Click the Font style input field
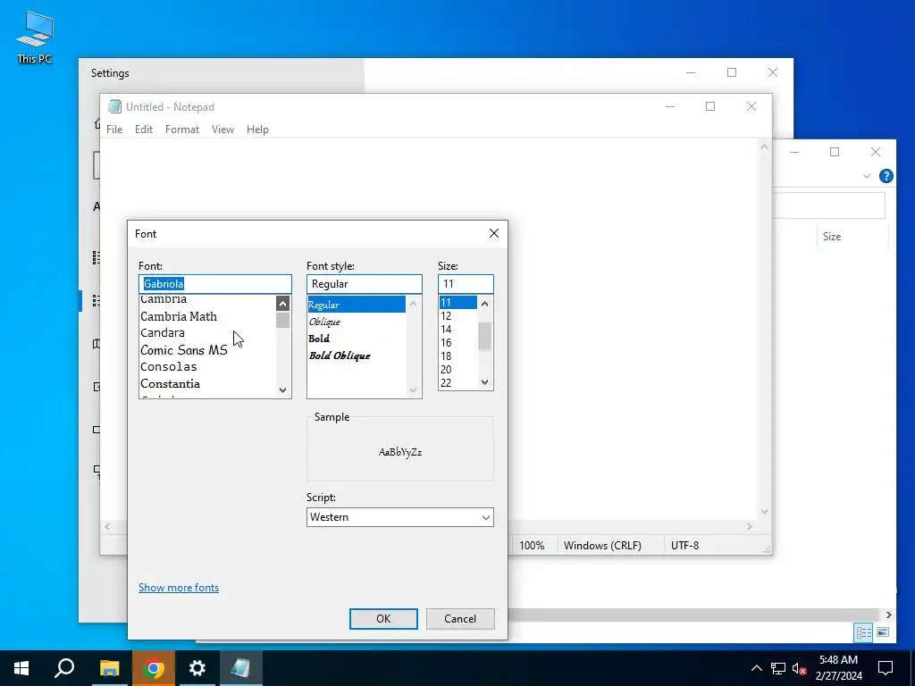 (365, 283)
